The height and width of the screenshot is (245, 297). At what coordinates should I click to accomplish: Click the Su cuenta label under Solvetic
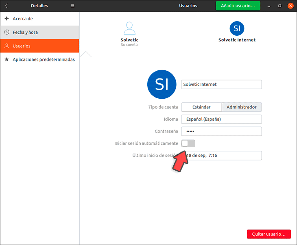tap(129, 45)
